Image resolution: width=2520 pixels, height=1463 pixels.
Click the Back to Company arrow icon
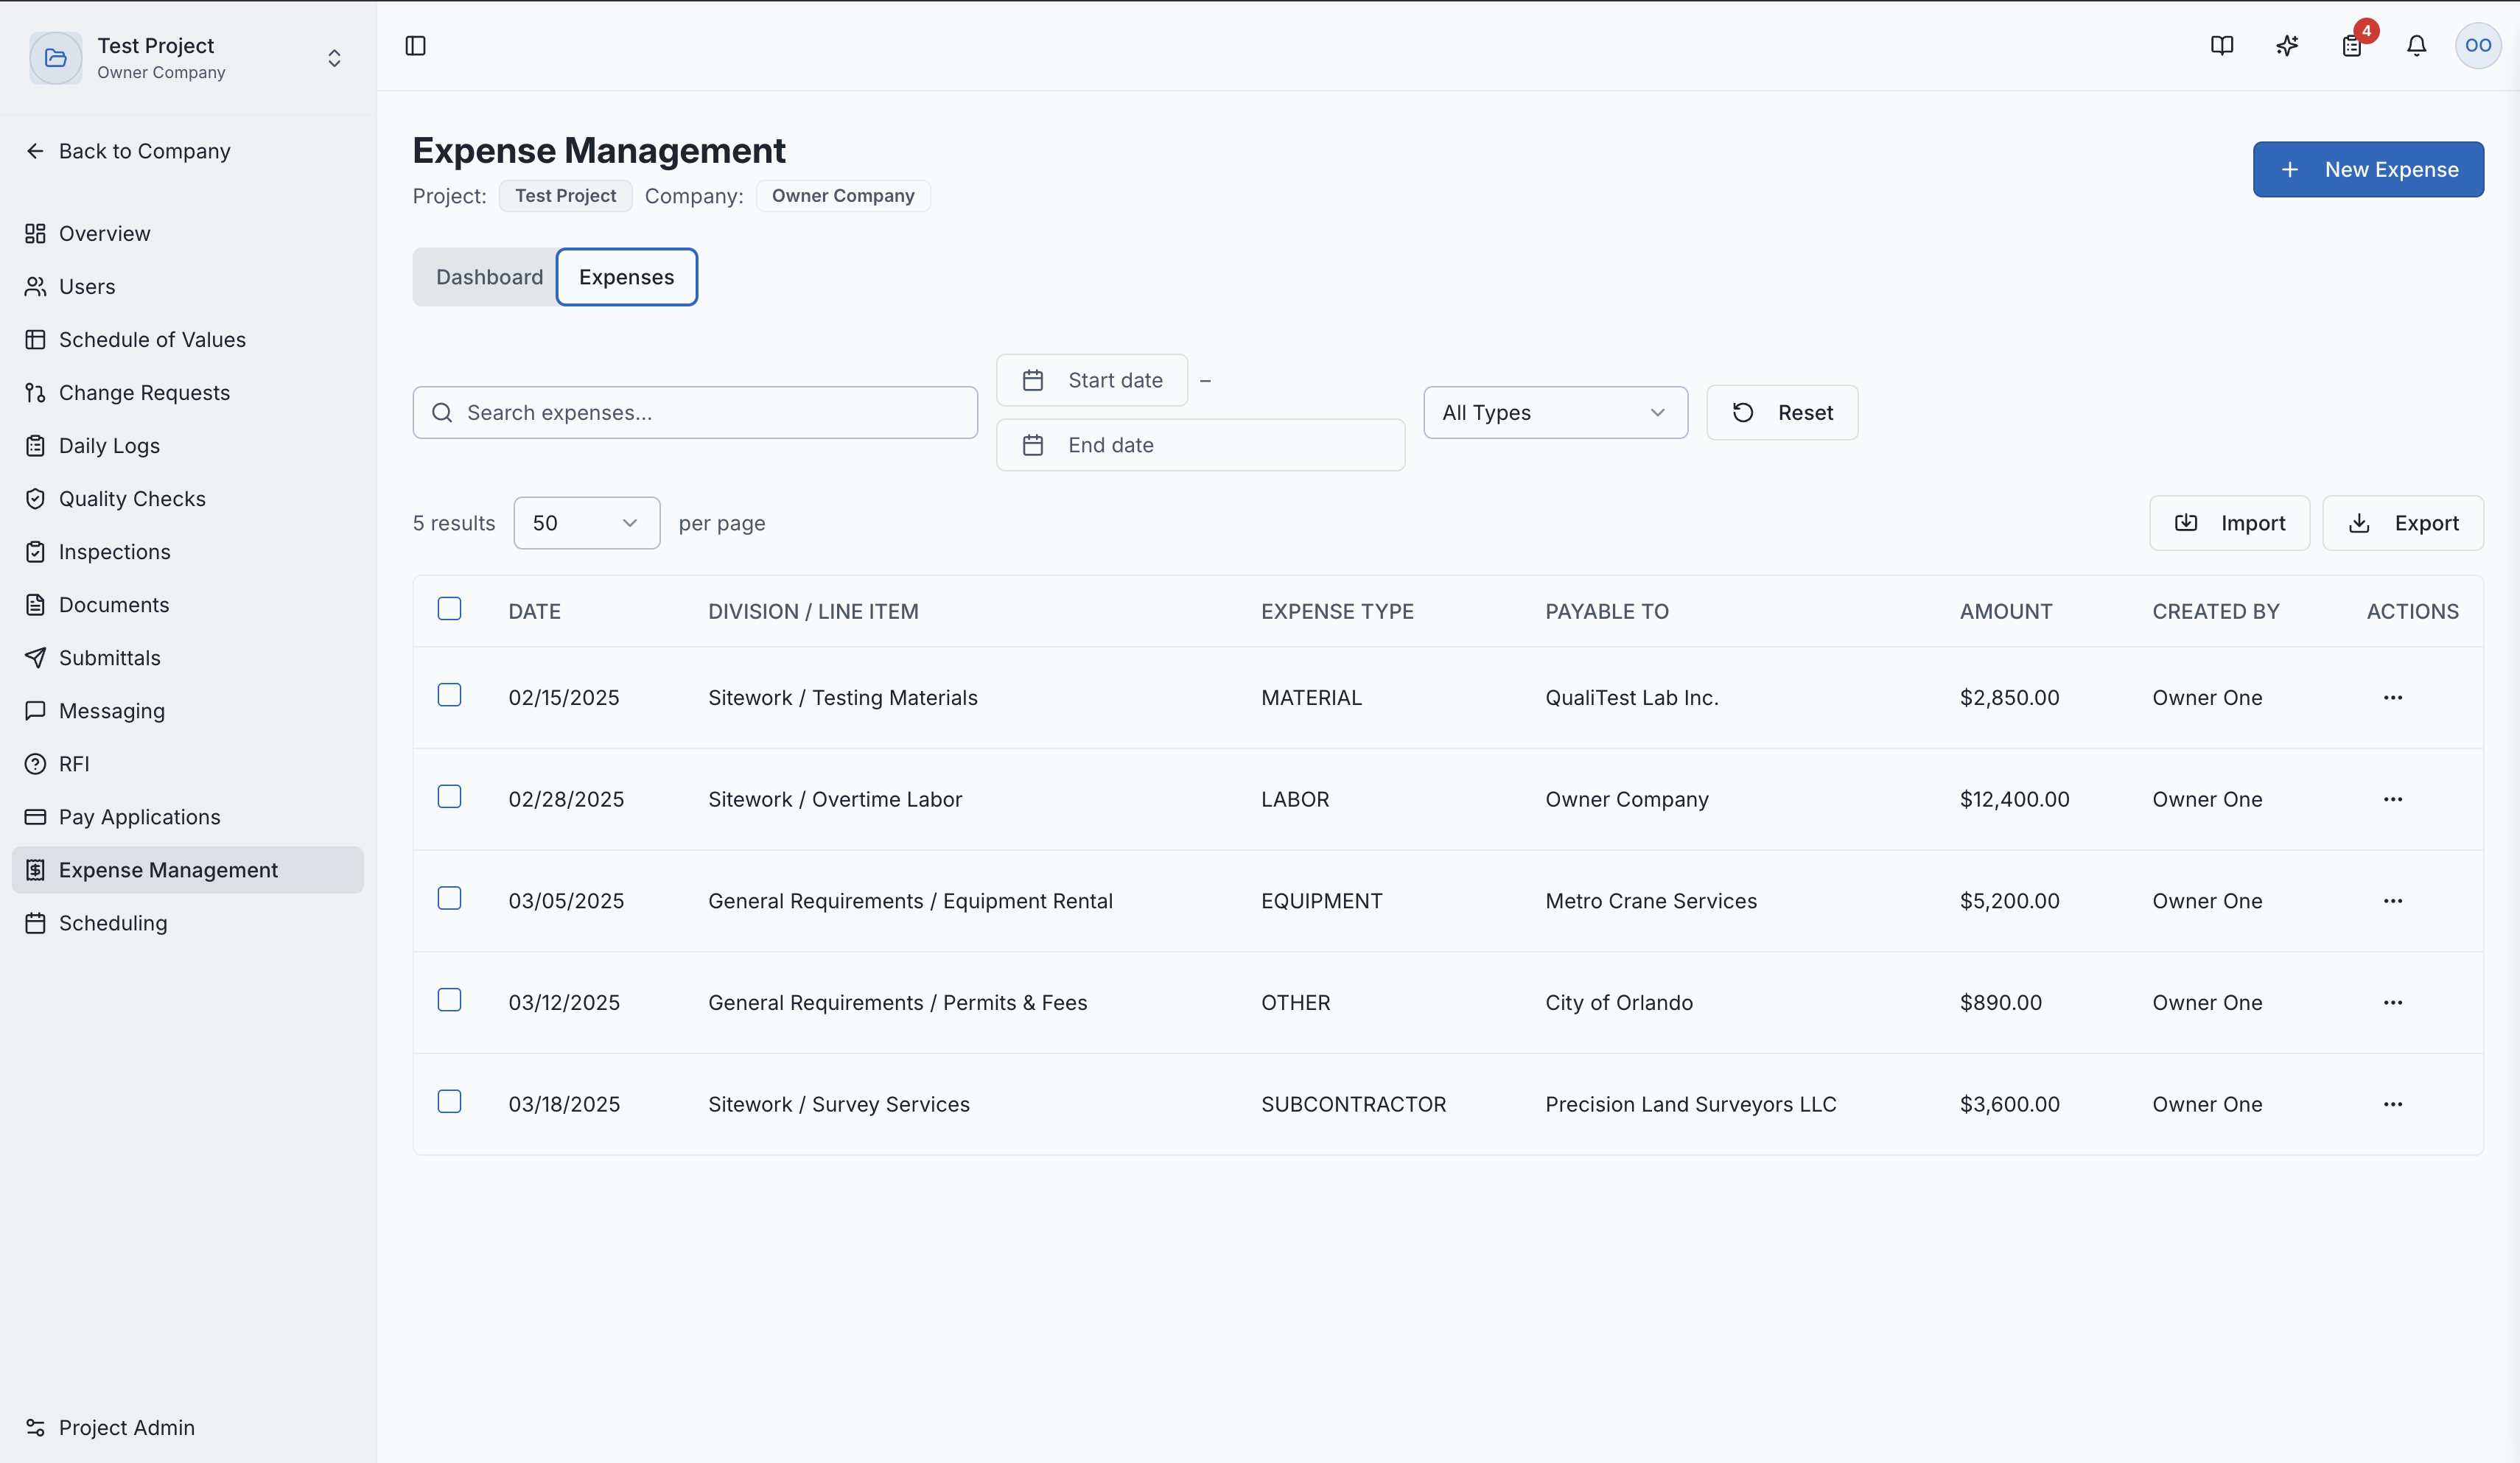point(35,151)
